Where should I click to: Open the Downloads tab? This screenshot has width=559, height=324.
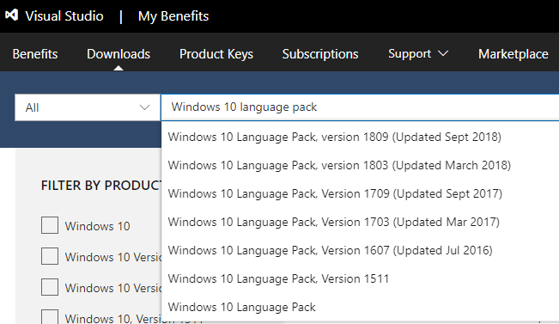[x=118, y=54]
